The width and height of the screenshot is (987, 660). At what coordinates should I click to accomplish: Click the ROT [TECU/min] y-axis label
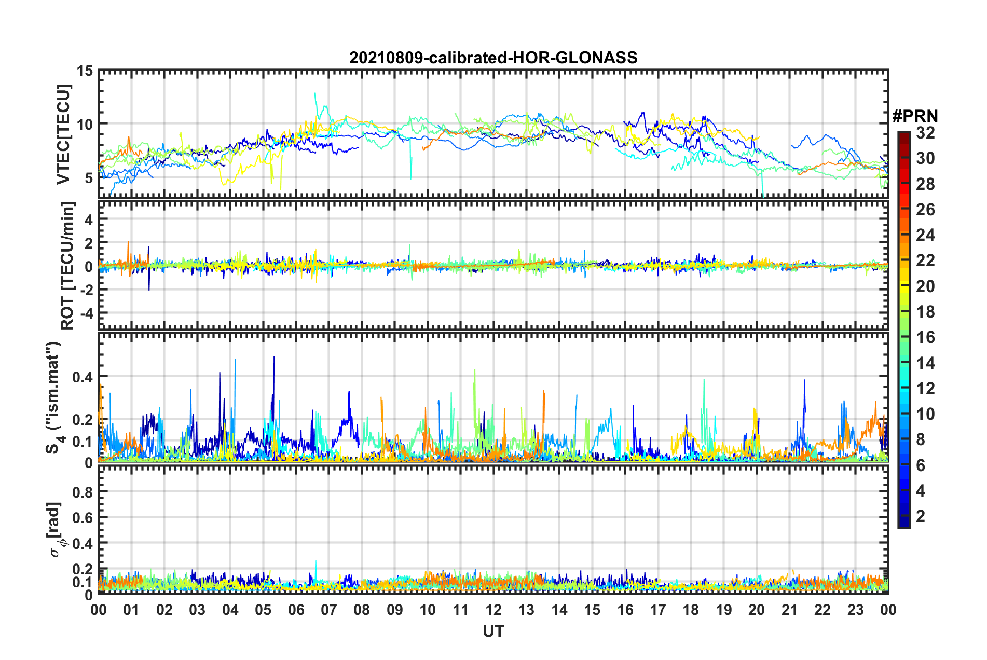tap(67, 266)
